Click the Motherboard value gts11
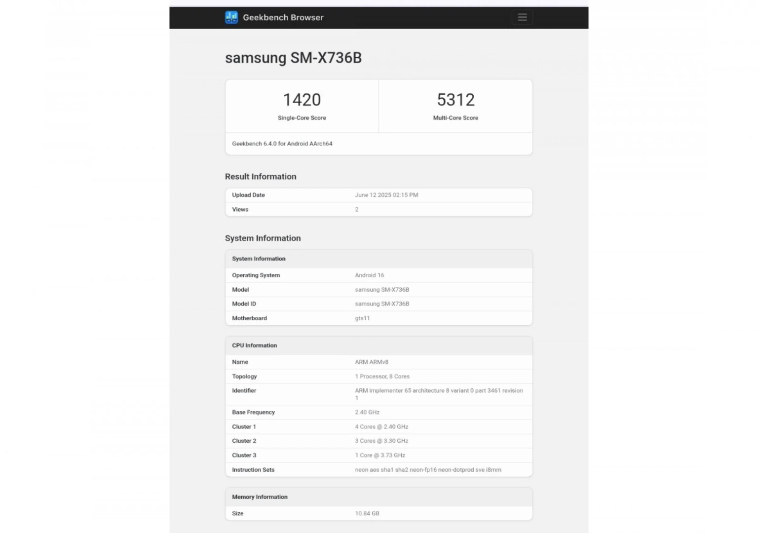This screenshot has width=758, height=533. pyautogui.click(x=362, y=318)
